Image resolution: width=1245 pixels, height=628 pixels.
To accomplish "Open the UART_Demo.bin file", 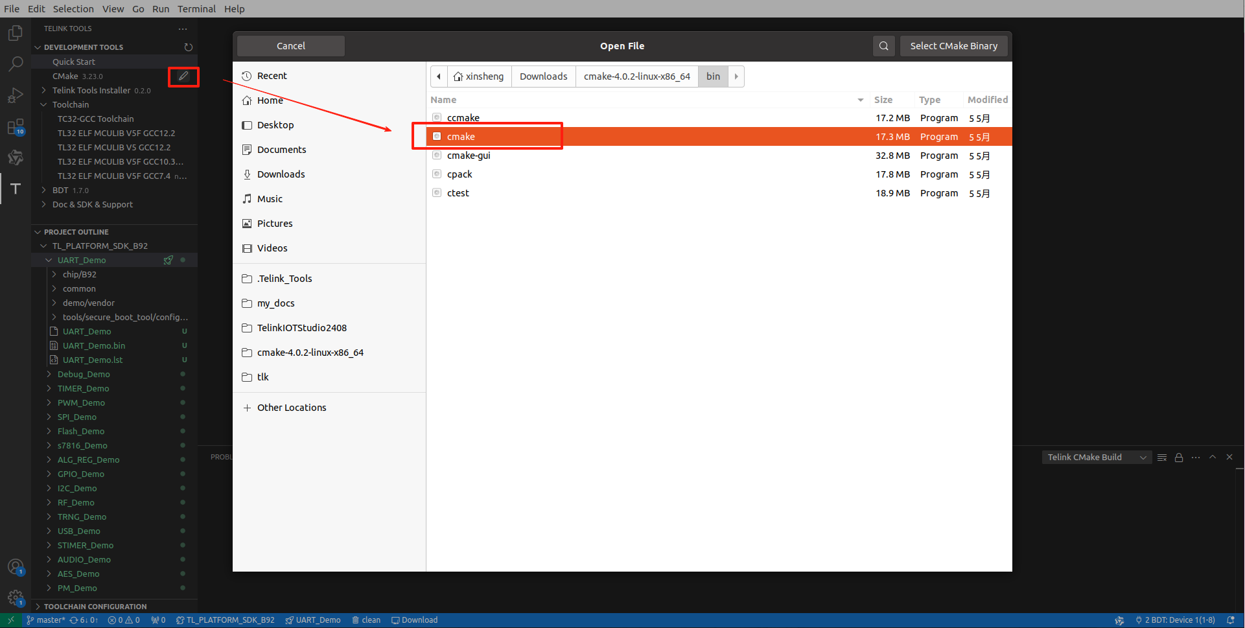I will 94,345.
